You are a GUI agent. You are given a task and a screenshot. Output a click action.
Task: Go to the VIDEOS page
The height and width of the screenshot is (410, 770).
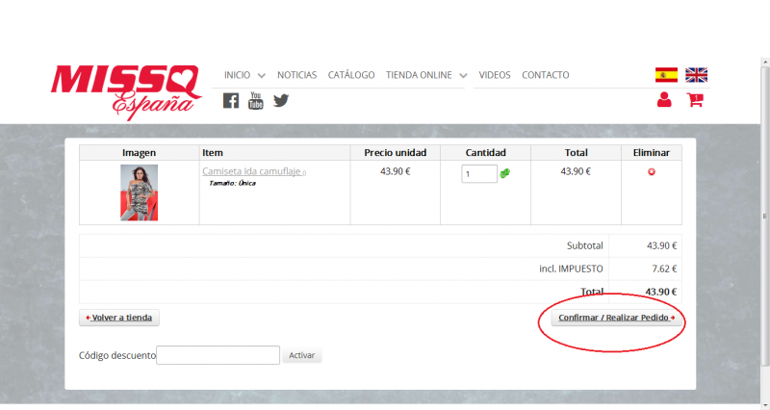click(495, 75)
